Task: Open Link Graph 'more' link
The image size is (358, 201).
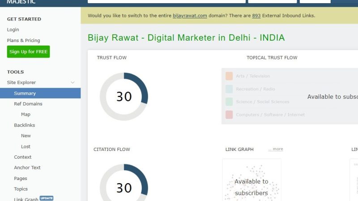Action: click(276, 149)
